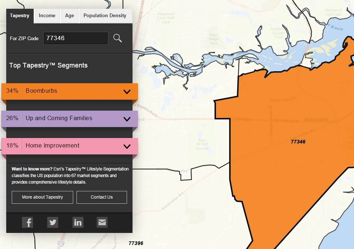Open the LinkedIn share icon

78,223
